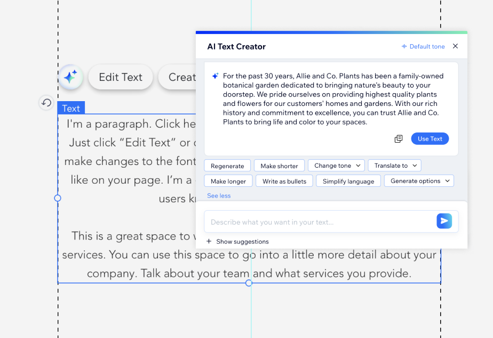Open the Change tone dropdown
Viewport: 493px width, 338px height.
pyautogui.click(x=336, y=165)
